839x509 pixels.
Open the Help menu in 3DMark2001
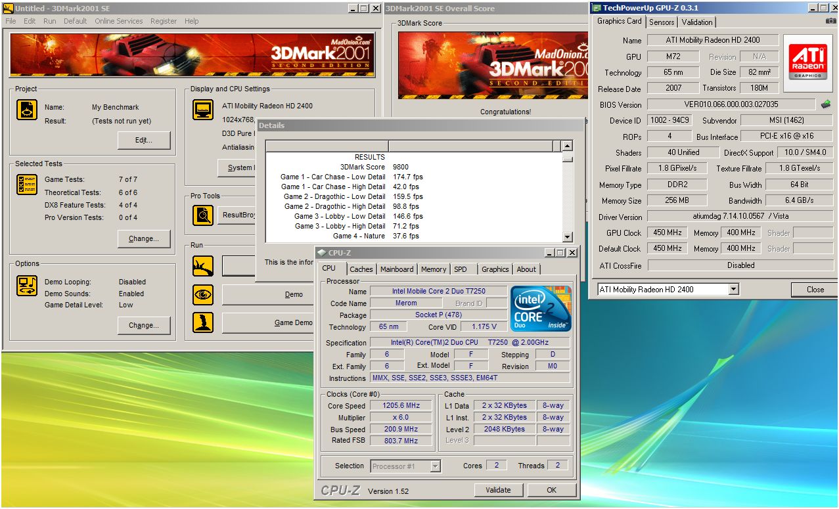click(x=191, y=21)
